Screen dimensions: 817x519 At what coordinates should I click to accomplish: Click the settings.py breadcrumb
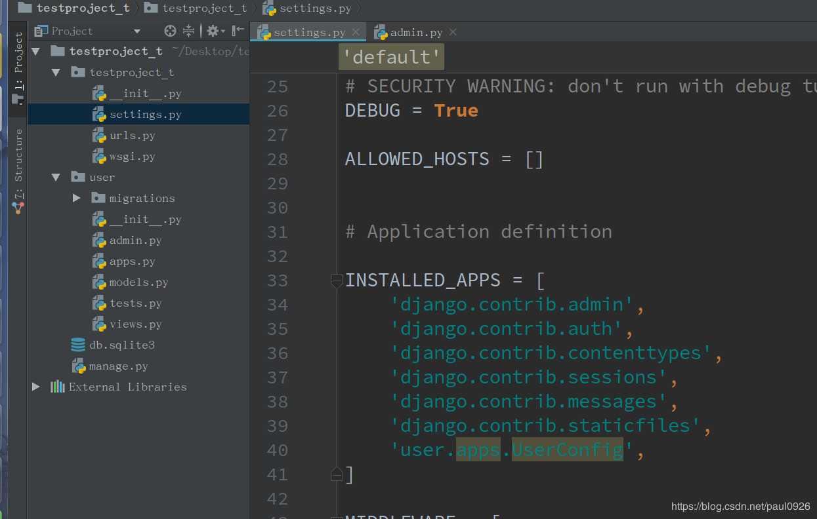(307, 9)
